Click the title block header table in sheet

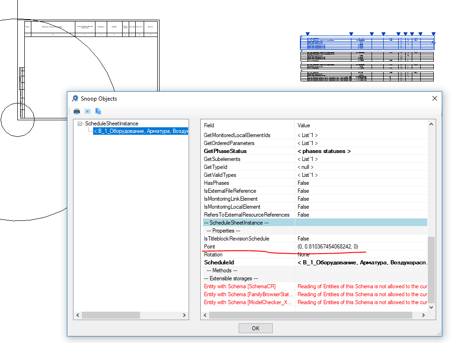(91, 29)
